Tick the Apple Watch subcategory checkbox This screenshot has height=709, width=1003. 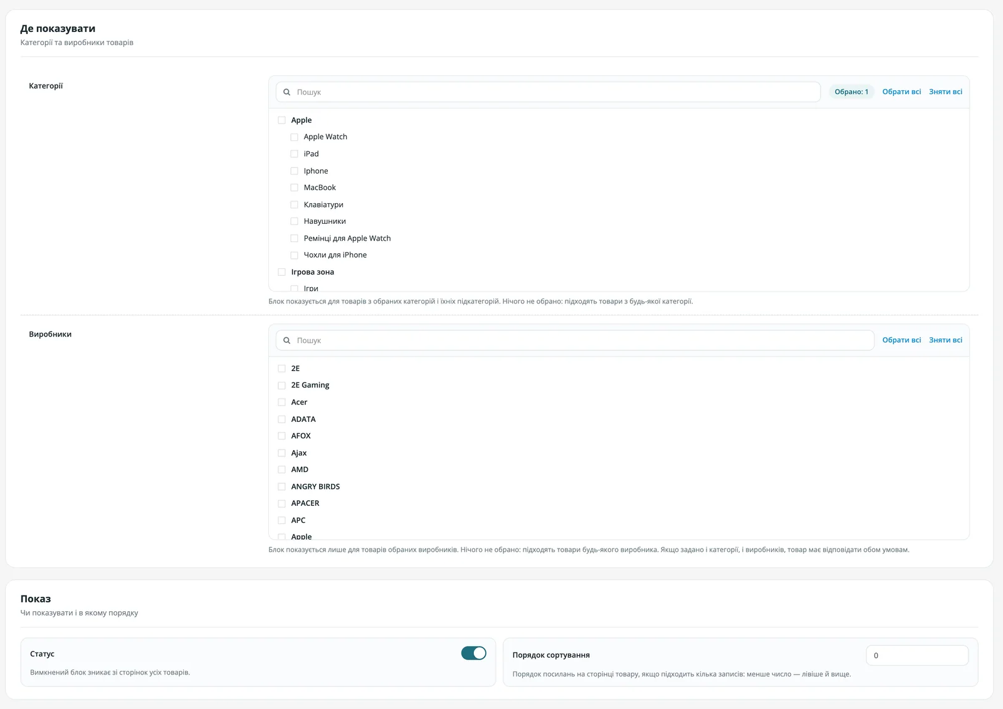(x=294, y=137)
